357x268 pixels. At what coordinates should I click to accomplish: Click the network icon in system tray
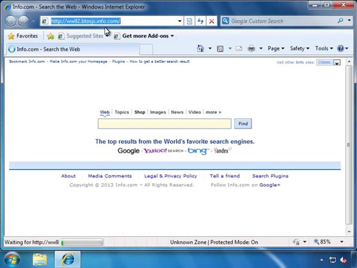coord(332,260)
